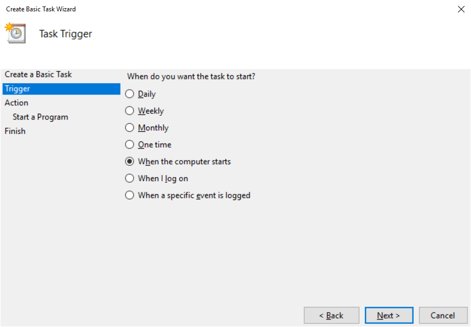
Task: Go to the Action step
Action: pos(16,102)
